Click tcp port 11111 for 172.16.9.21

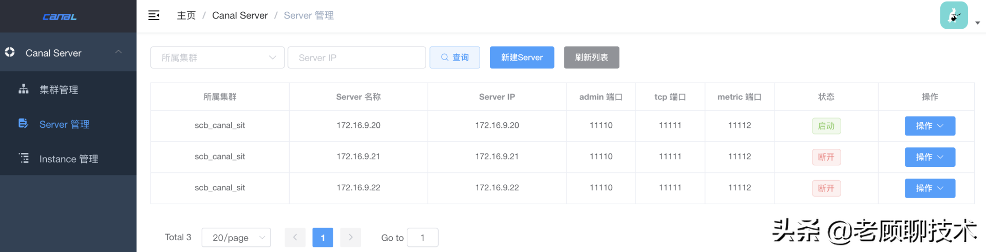pos(670,157)
